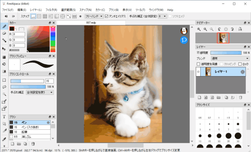This screenshot has width=251, height=152.
Task: Select the 消しゴム brush
Action: [x=30, y=137]
